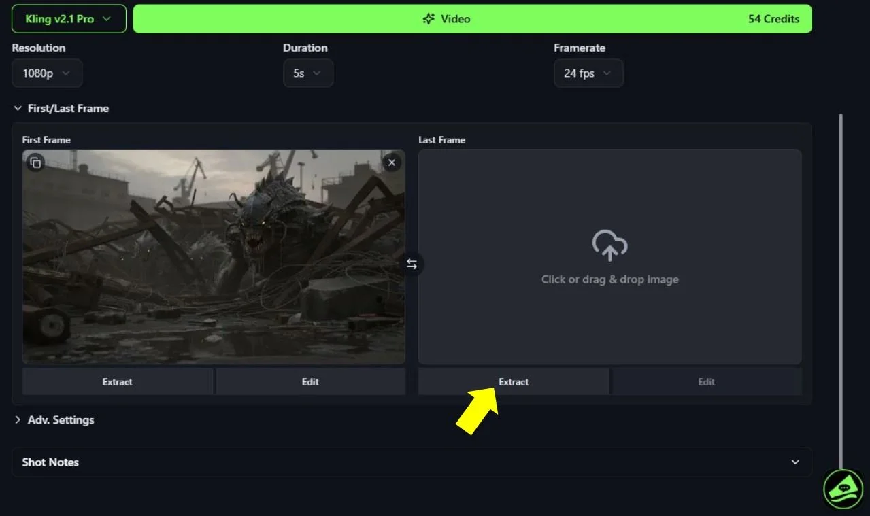Viewport: 870px width, 516px height.
Task: Remove the First Frame image with the X
Action: (x=391, y=162)
